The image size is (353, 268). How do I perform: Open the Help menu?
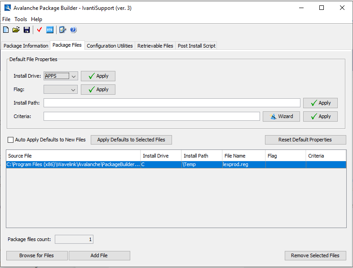tap(36, 19)
